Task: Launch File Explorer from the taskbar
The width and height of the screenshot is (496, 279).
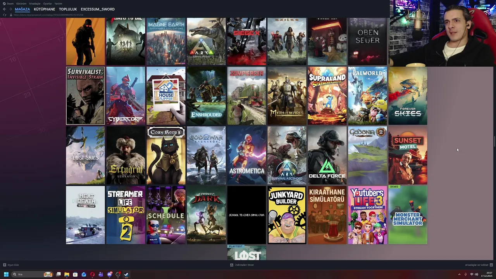Action: 67,274
